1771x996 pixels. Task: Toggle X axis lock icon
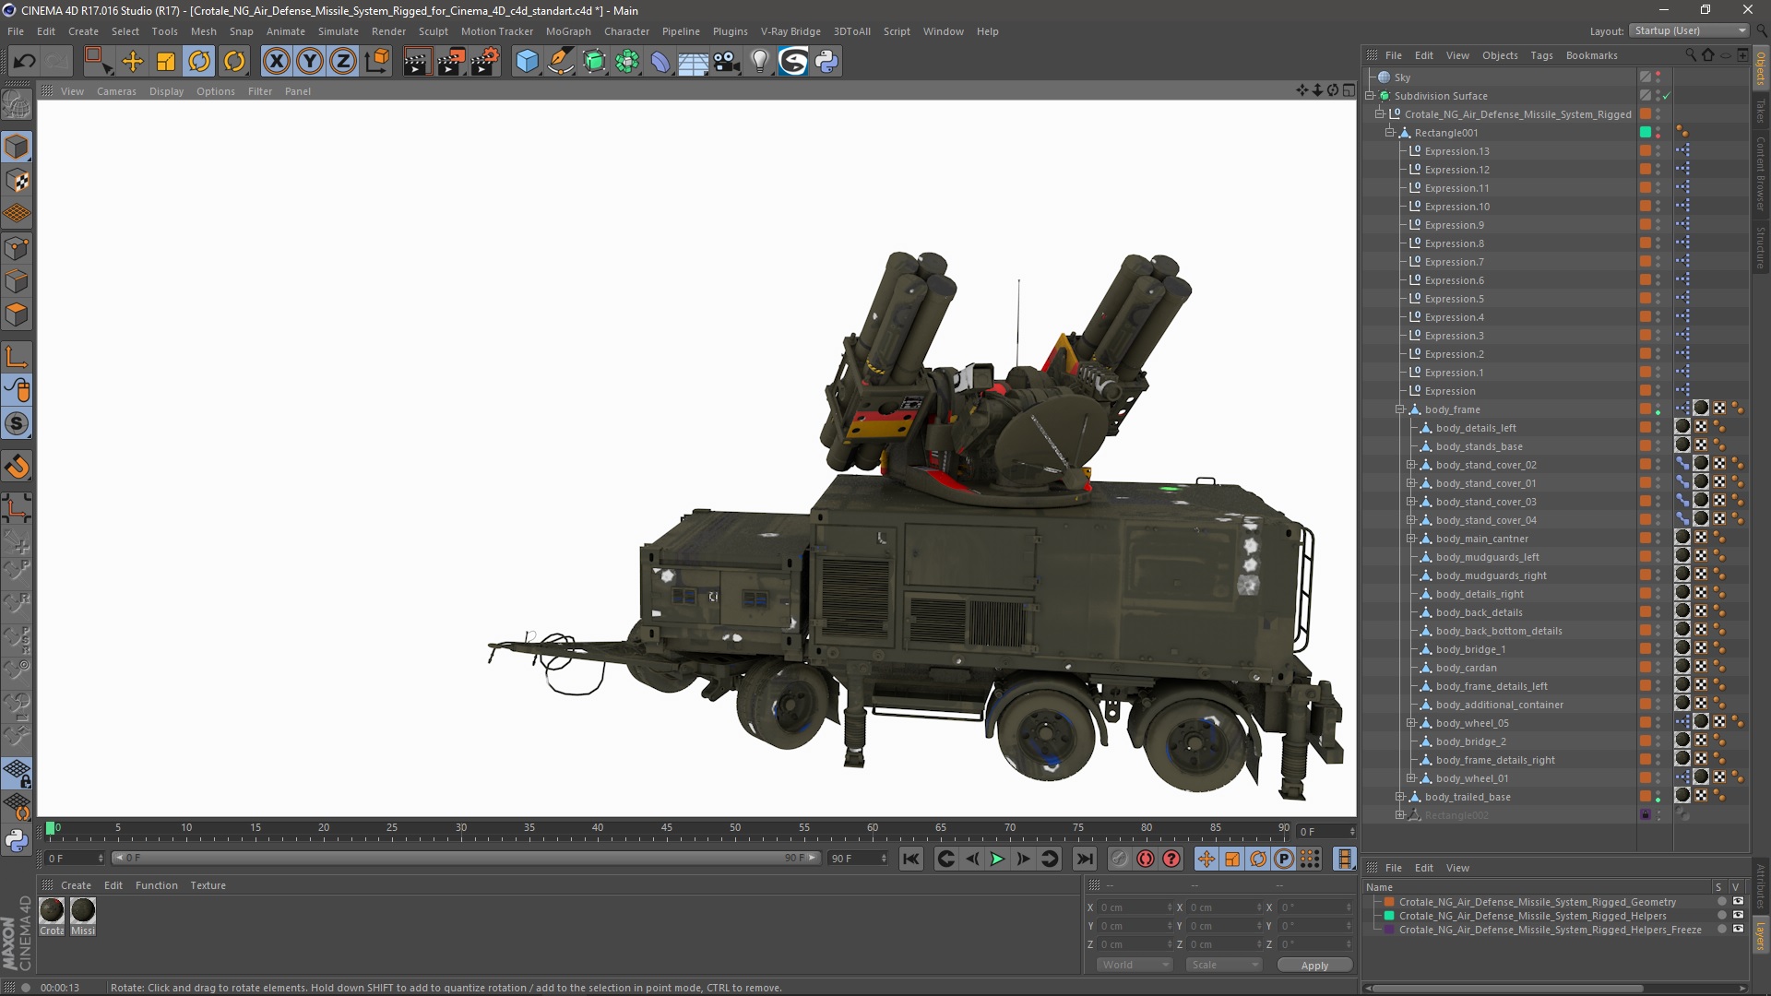276,62
